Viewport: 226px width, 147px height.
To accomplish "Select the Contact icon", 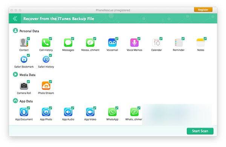I will pos(24,43).
